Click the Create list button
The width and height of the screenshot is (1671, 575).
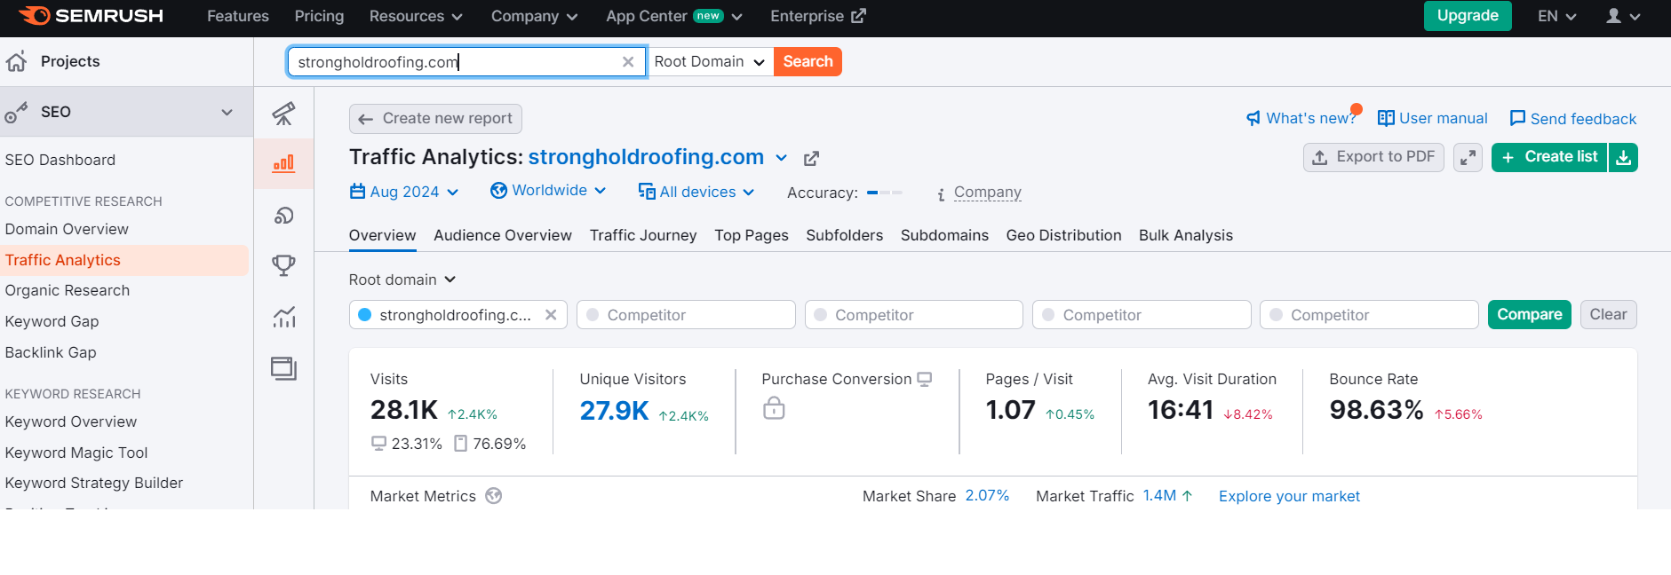pos(1549,157)
